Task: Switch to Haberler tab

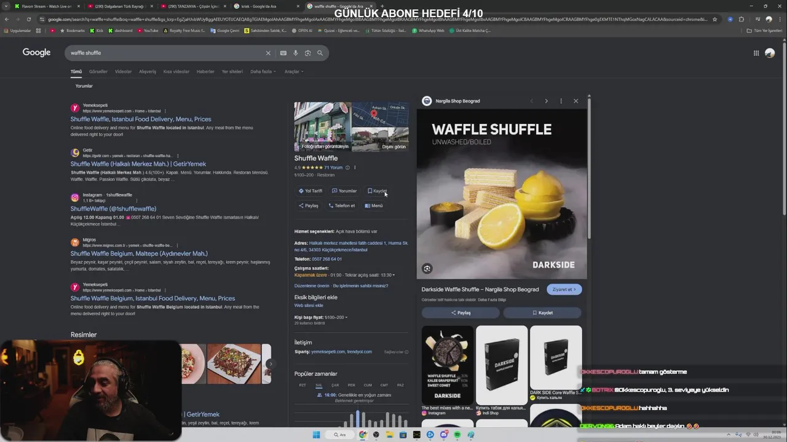Action: 205,71
